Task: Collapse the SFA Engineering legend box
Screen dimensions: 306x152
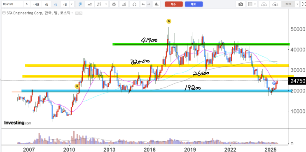Action: 4,13
